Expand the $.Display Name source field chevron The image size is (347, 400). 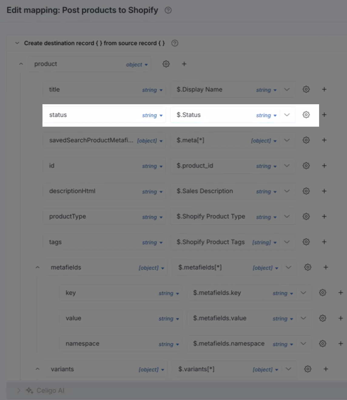[x=287, y=89]
